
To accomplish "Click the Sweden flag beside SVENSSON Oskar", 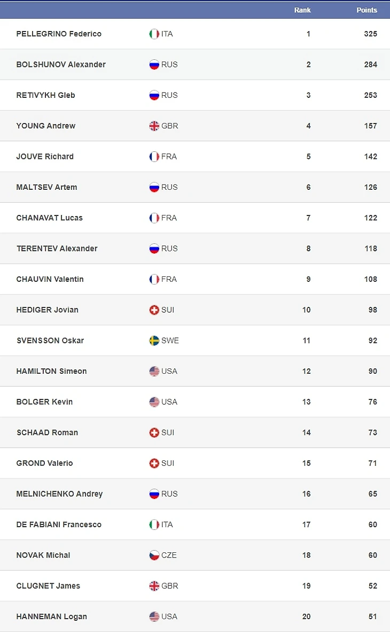I will (154, 341).
